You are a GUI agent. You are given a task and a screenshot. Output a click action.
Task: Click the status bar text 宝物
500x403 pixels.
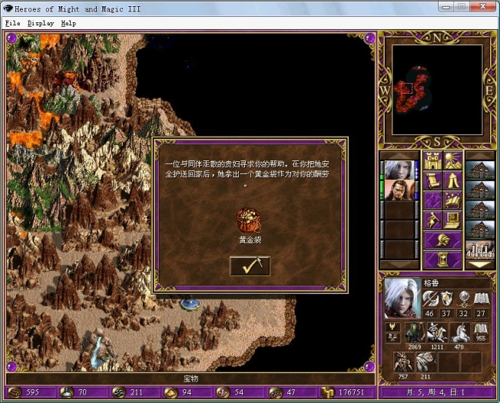190,378
